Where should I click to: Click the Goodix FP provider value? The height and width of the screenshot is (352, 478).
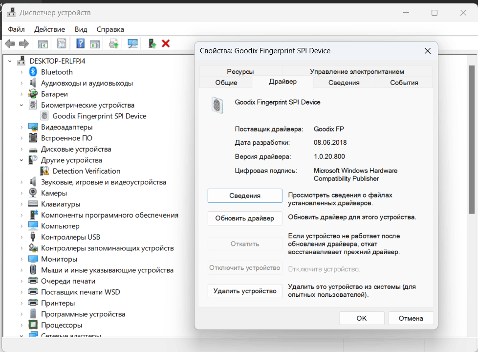coord(328,129)
